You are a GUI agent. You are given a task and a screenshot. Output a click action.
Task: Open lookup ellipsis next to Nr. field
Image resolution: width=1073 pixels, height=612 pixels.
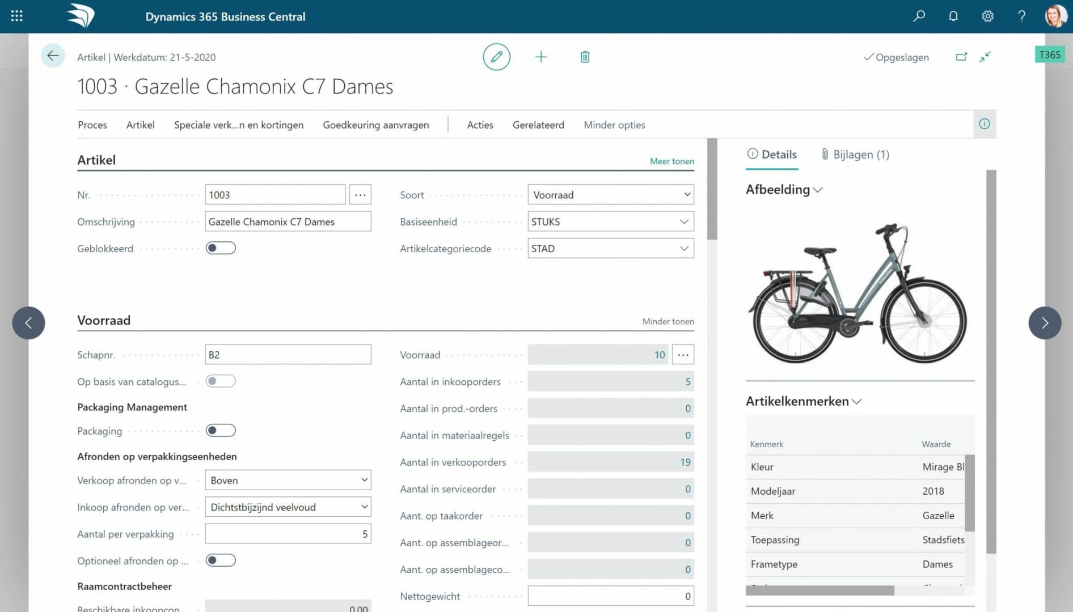(360, 194)
